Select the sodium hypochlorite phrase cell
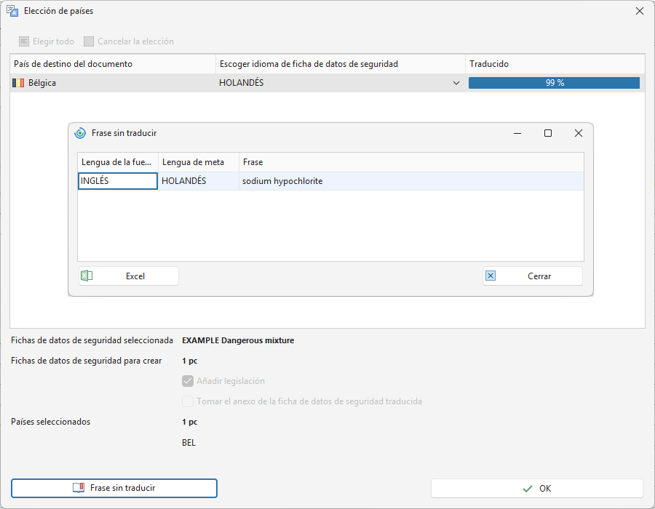 click(411, 181)
